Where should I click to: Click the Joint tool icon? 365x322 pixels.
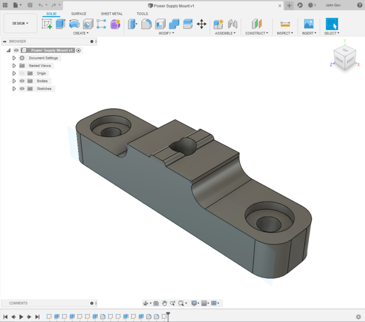(x=232, y=24)
